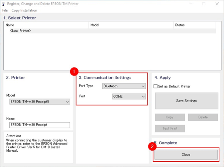This screenshot has height=167, width=224.
Task: Open the File menu
Action: tap(5, 10)
